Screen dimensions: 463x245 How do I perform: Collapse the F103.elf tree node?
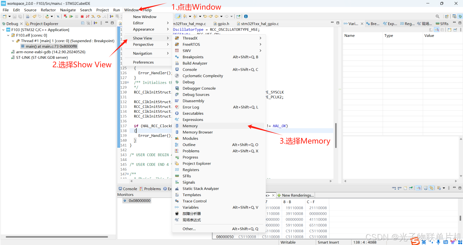pyautogui.click(x=8, y=35)
